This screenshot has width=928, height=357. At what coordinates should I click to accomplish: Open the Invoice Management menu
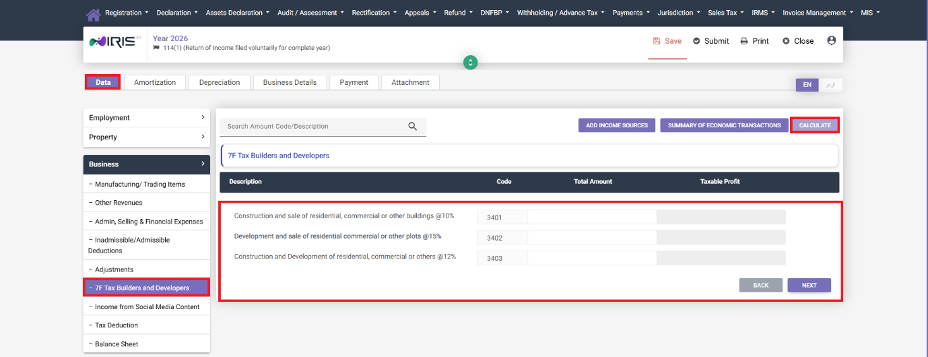click(x=818, y=13)
